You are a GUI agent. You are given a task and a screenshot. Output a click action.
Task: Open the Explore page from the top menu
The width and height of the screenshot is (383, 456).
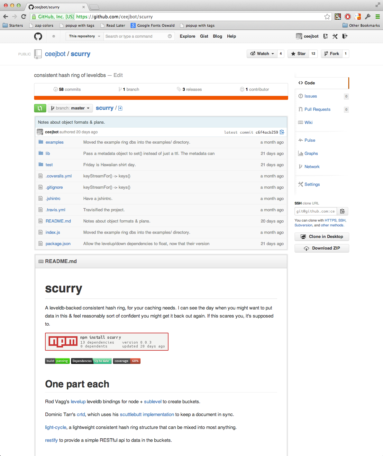[187, 36]
